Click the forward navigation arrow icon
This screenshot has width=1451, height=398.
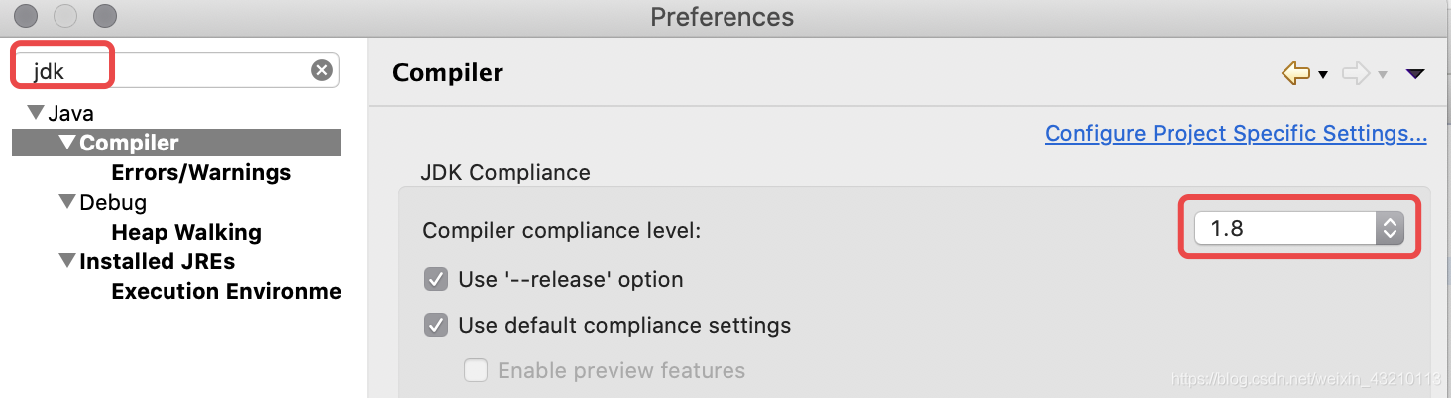[1355, 73]
